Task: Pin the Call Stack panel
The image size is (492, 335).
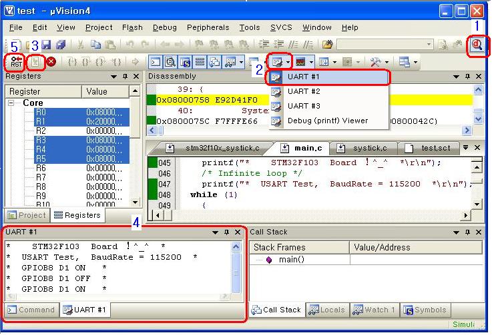Action: [x=467, y=232]
